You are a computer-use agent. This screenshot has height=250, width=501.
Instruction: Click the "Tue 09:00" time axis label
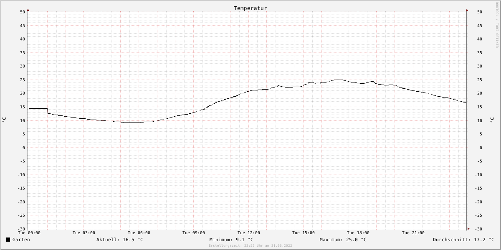(194, 233)
